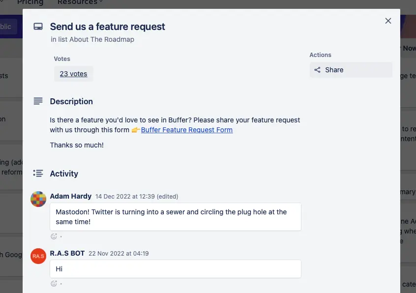Image resolution: width=416 pixels, height=293 pixels.
Task: Open the Buffer Feature Request Form link
Action: tap(187, 130)
